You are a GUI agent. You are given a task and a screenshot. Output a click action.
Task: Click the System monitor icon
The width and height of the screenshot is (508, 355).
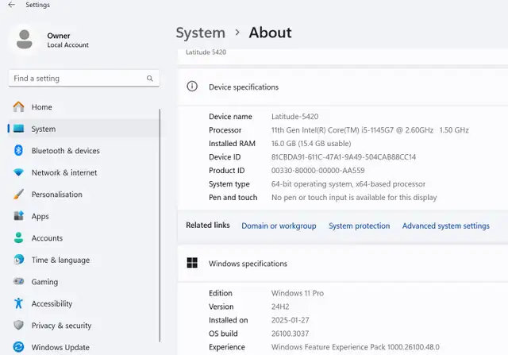(18, 129)
